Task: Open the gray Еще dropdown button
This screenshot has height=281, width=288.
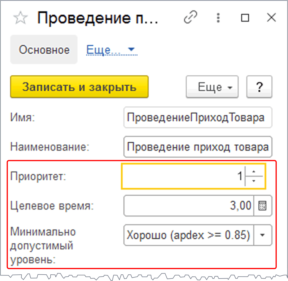Action: (212, 87)
